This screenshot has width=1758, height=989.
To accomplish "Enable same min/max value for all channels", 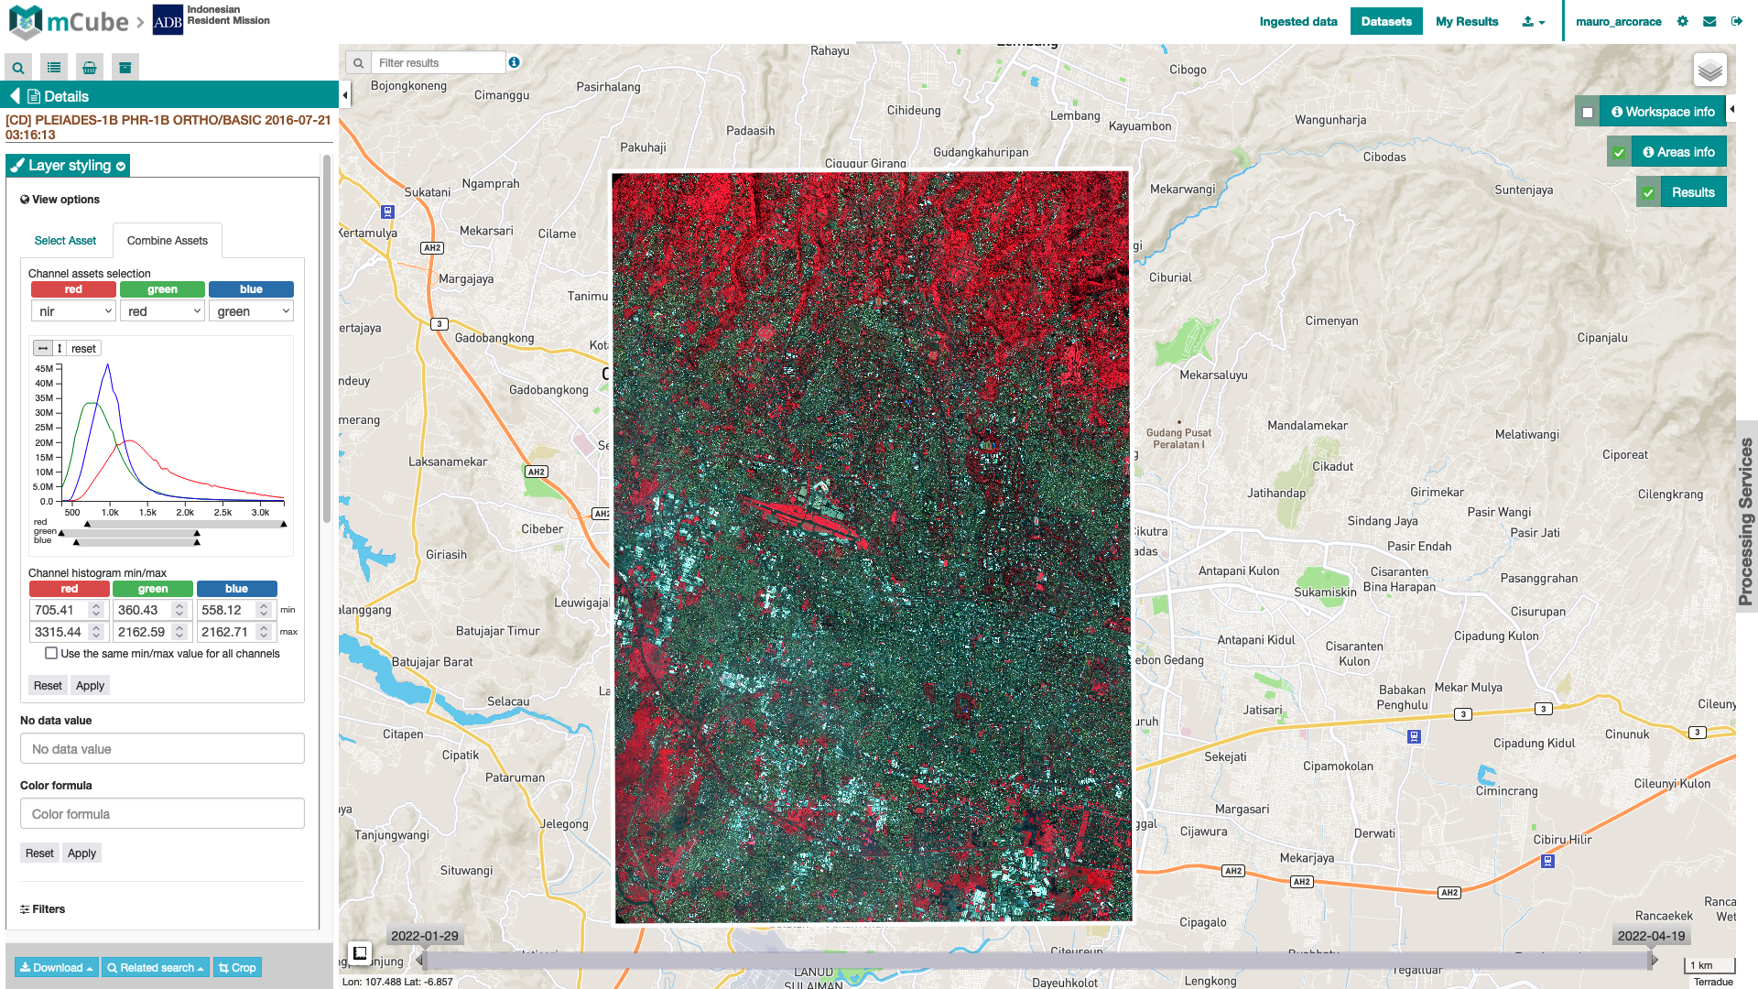I will pyautogui.click(x=51, y=652).
